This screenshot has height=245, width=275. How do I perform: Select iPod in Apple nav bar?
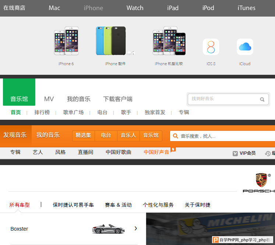pos(208,8)
